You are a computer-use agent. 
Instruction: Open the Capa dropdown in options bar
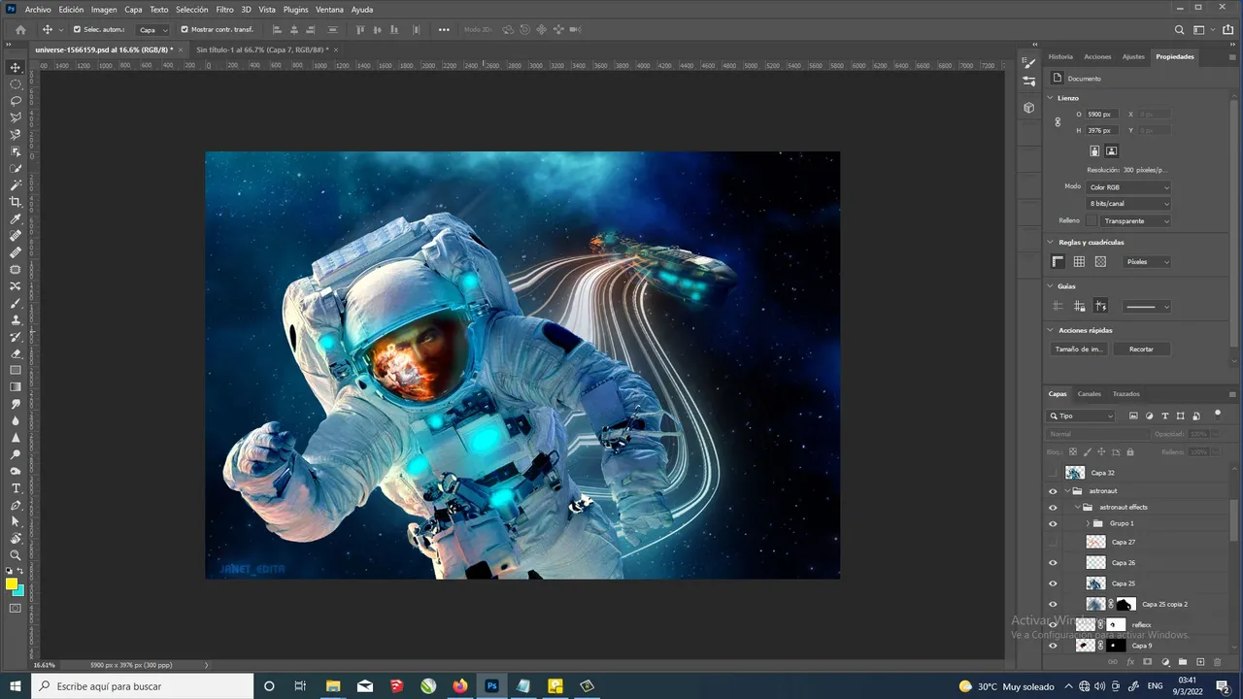[152, 30]
